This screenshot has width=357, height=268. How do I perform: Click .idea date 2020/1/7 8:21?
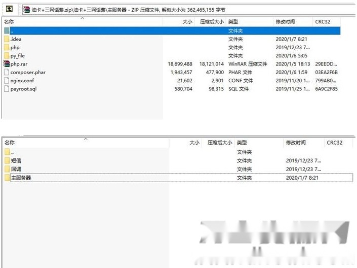tap(292, 39)
